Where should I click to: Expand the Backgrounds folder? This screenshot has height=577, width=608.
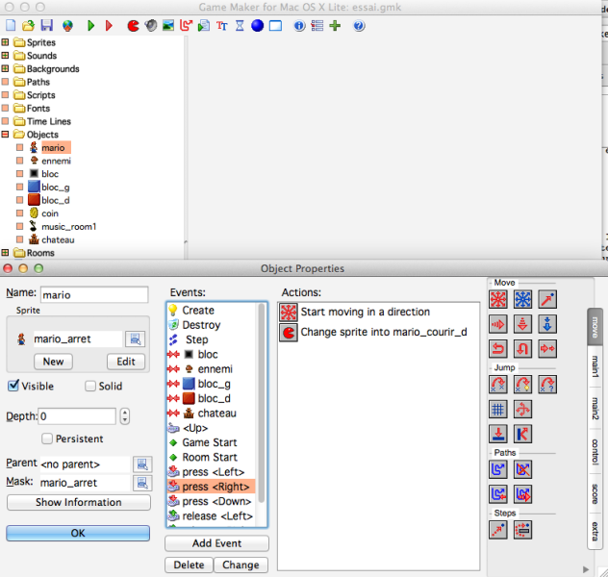tap(5, 68)
